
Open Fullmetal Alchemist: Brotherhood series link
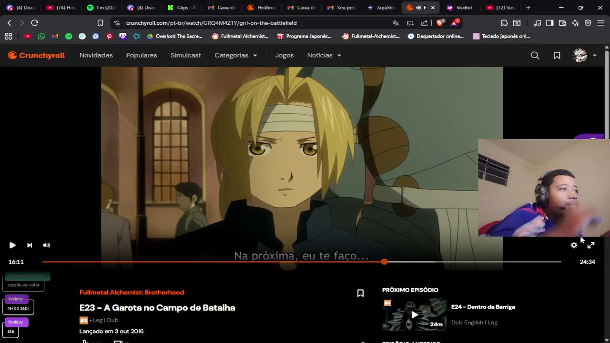[x=132, y=293]
